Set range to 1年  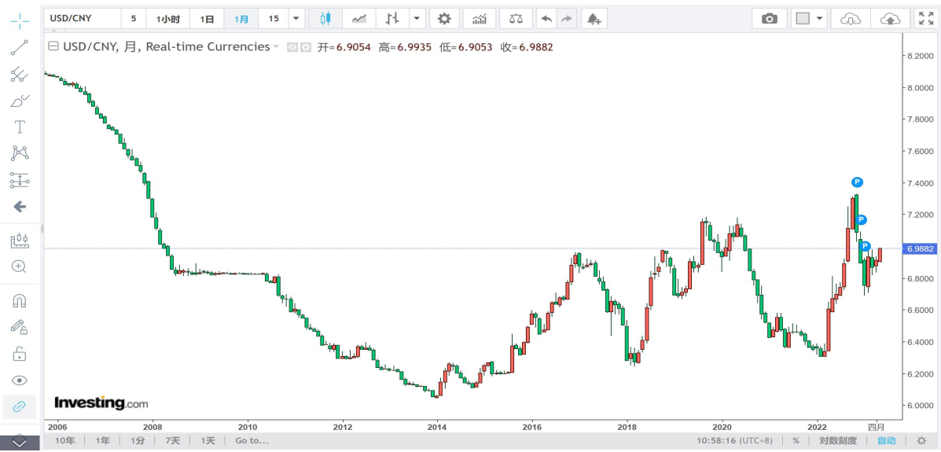click(103, 440)
